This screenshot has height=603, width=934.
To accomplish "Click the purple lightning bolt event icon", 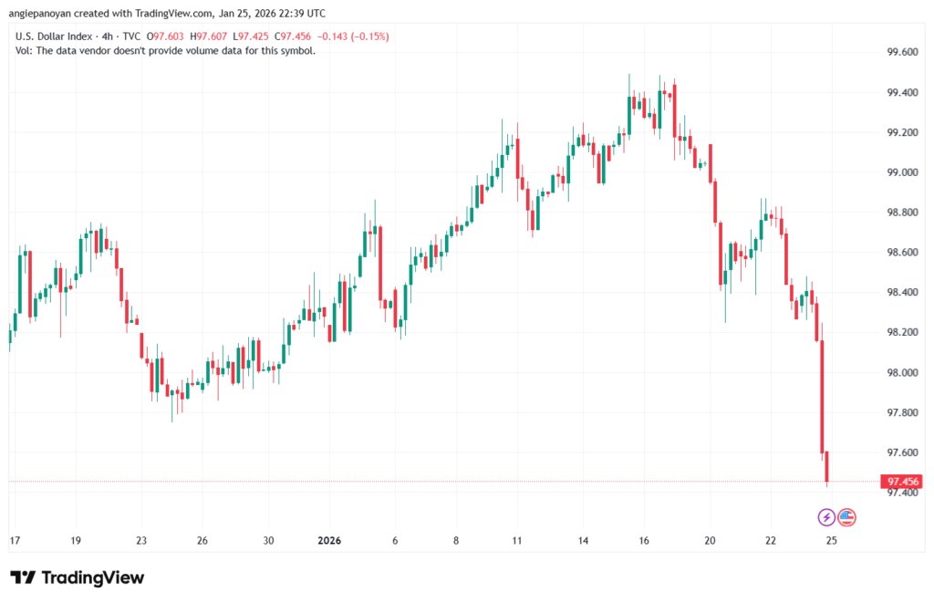I will point(826,517).
